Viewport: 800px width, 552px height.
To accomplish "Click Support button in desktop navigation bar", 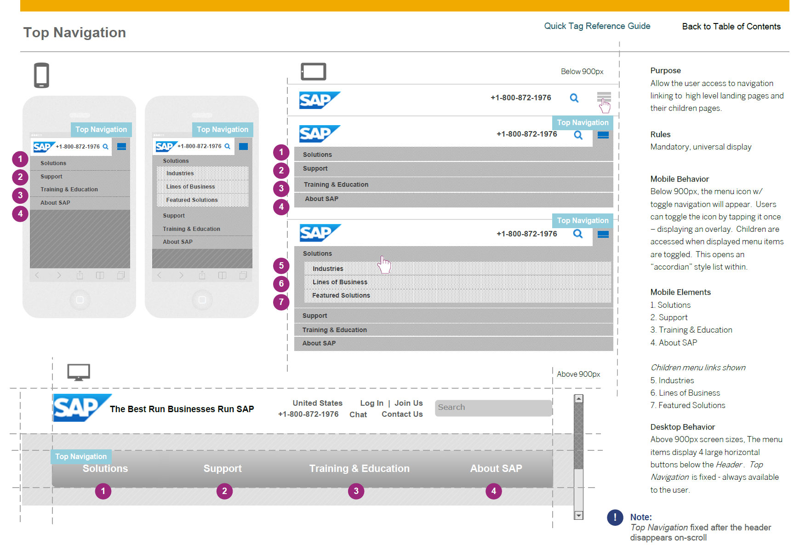I will (223, 469).
